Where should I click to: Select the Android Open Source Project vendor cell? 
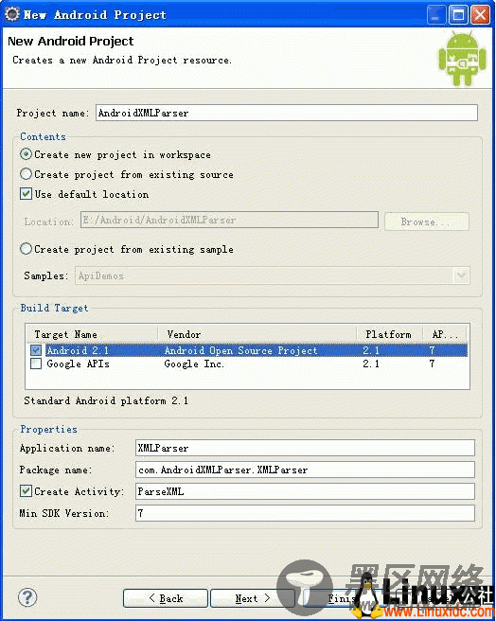(240, 350)
